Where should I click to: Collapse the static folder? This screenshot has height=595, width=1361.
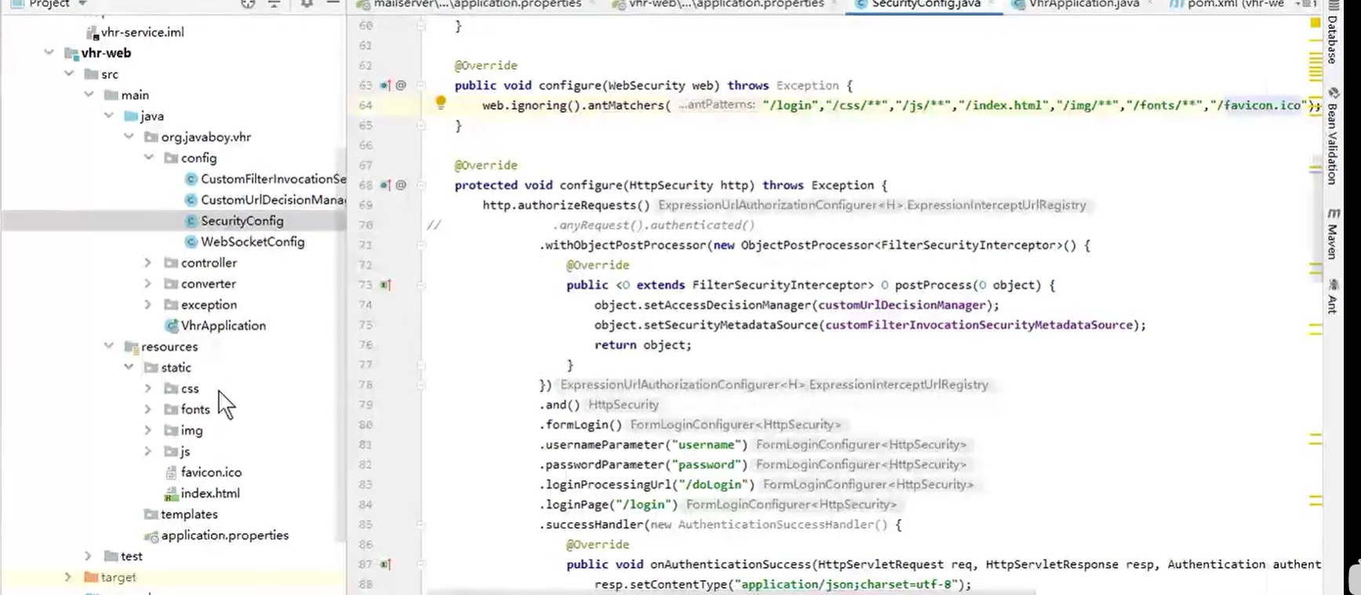[x=129, y=367]
